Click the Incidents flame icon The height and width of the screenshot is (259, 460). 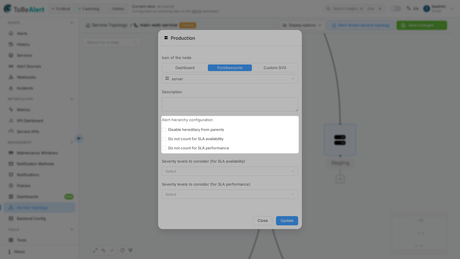(x=11, y=88)
